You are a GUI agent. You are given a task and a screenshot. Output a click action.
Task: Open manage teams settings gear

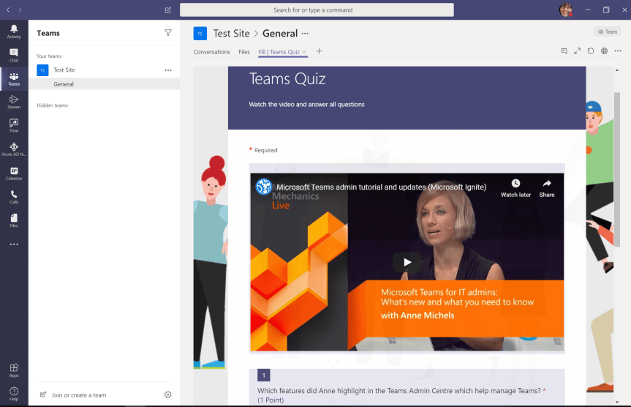point(168,395)
